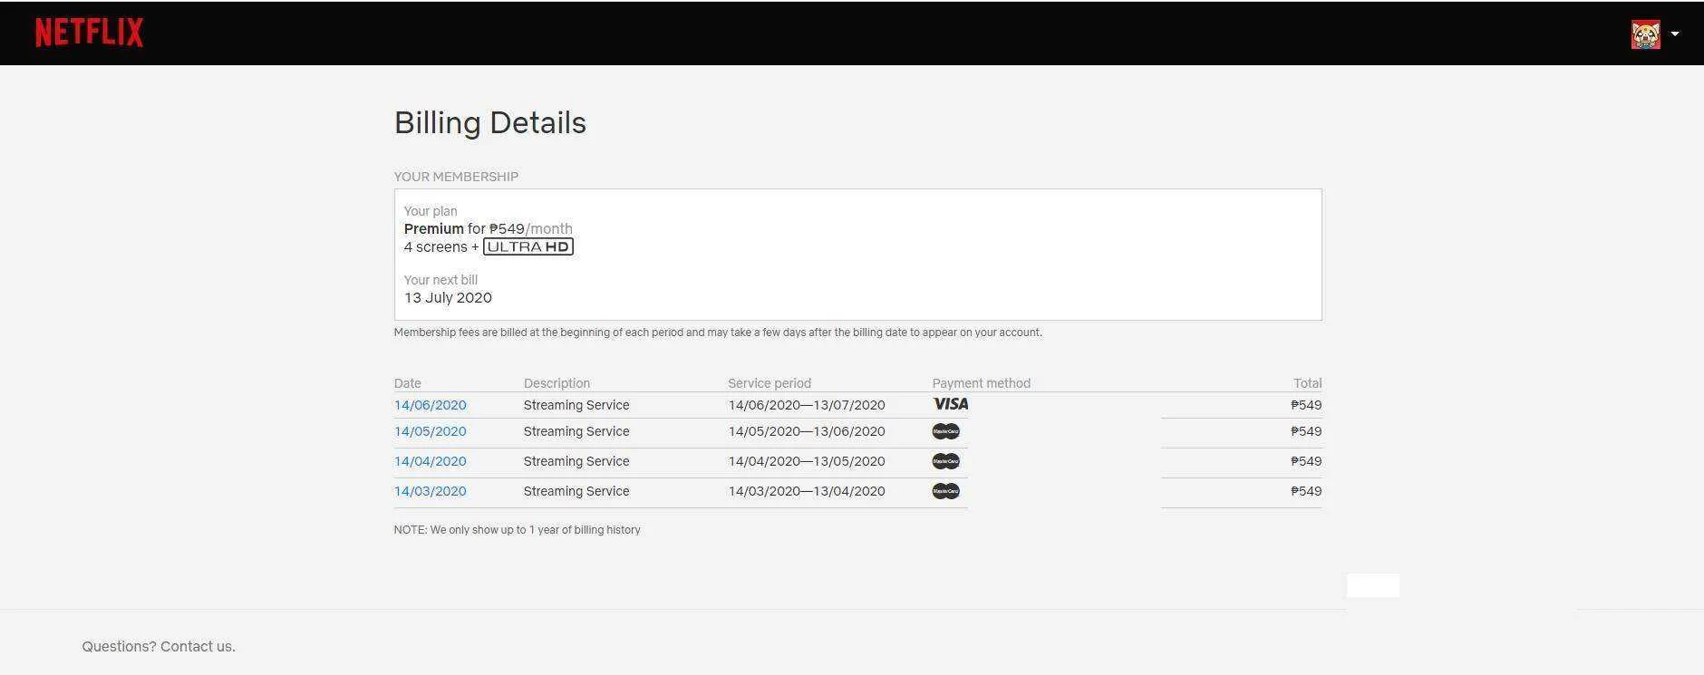Click the 'Your plan' label

(x=431, y=211)
